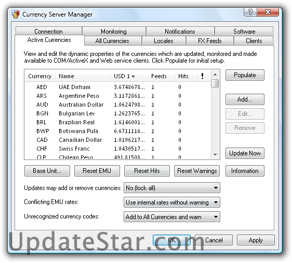
Task: Click the name UAE Dirham
Action: click(74, 87)
